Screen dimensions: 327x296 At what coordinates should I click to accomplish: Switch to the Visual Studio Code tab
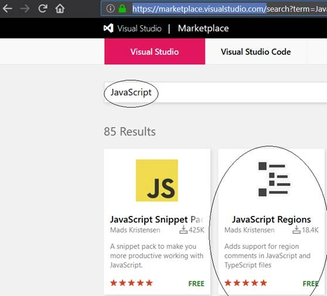(x=256, y=51)
